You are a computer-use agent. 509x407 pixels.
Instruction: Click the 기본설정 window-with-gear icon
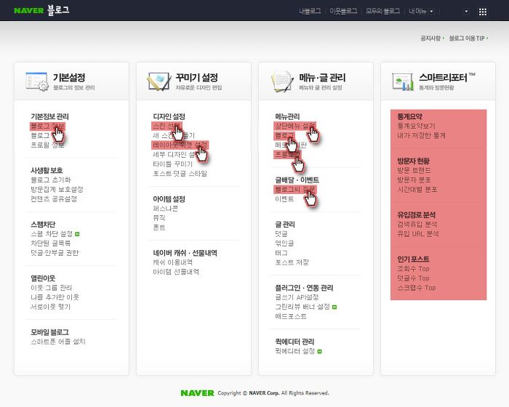click(x=37, y=81)
